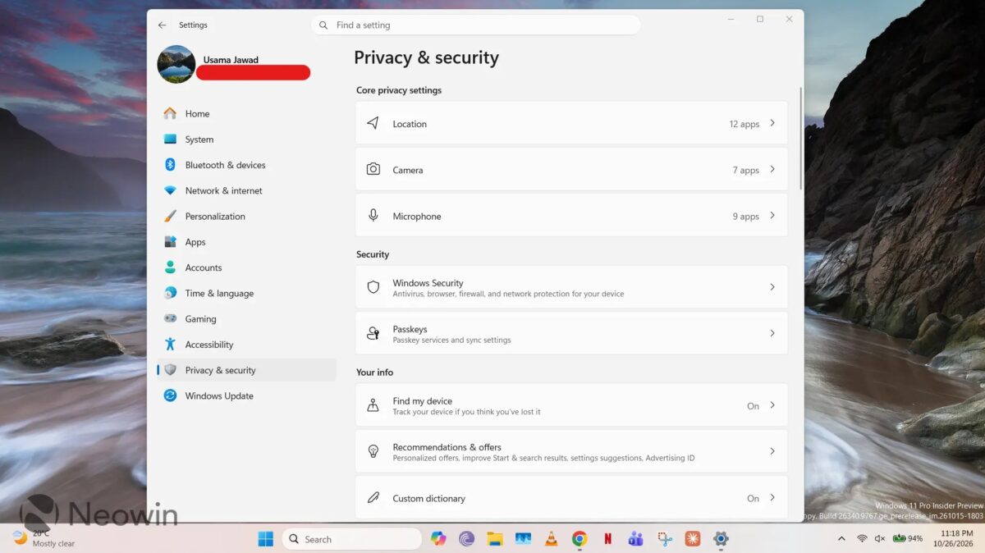This screenshot has height=553, width=985.
Task: Open File Explorer from the taskbar
Action: pyautogui.click(x=494, y=539)
